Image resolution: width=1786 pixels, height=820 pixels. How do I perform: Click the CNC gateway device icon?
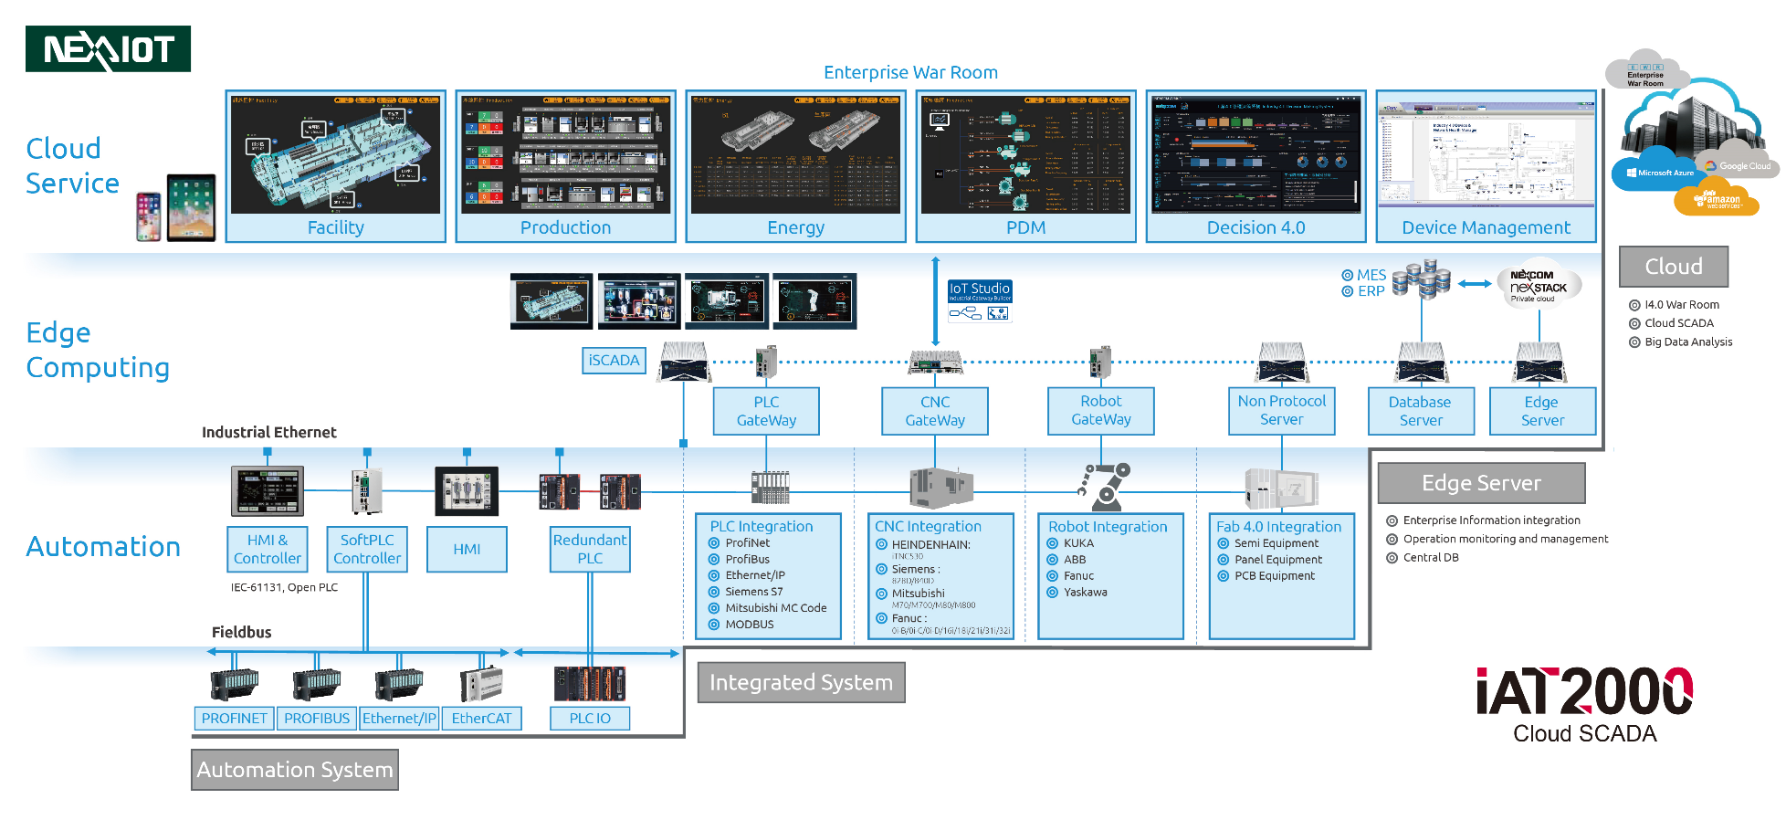[935, 363]
